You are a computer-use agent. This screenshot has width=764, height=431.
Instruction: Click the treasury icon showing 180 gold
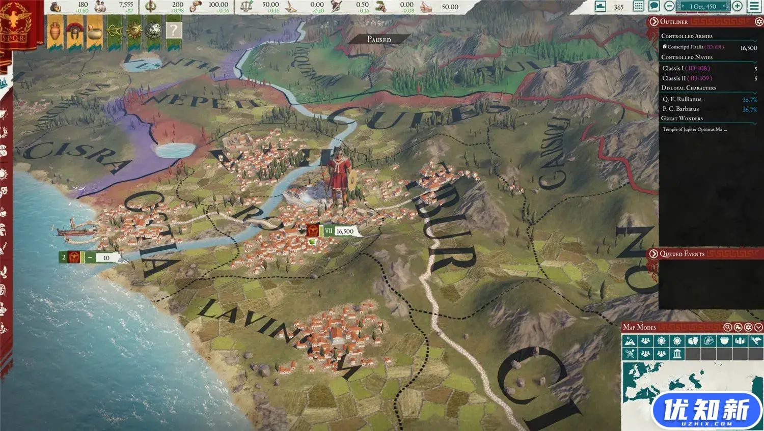(x=56, y=7)
